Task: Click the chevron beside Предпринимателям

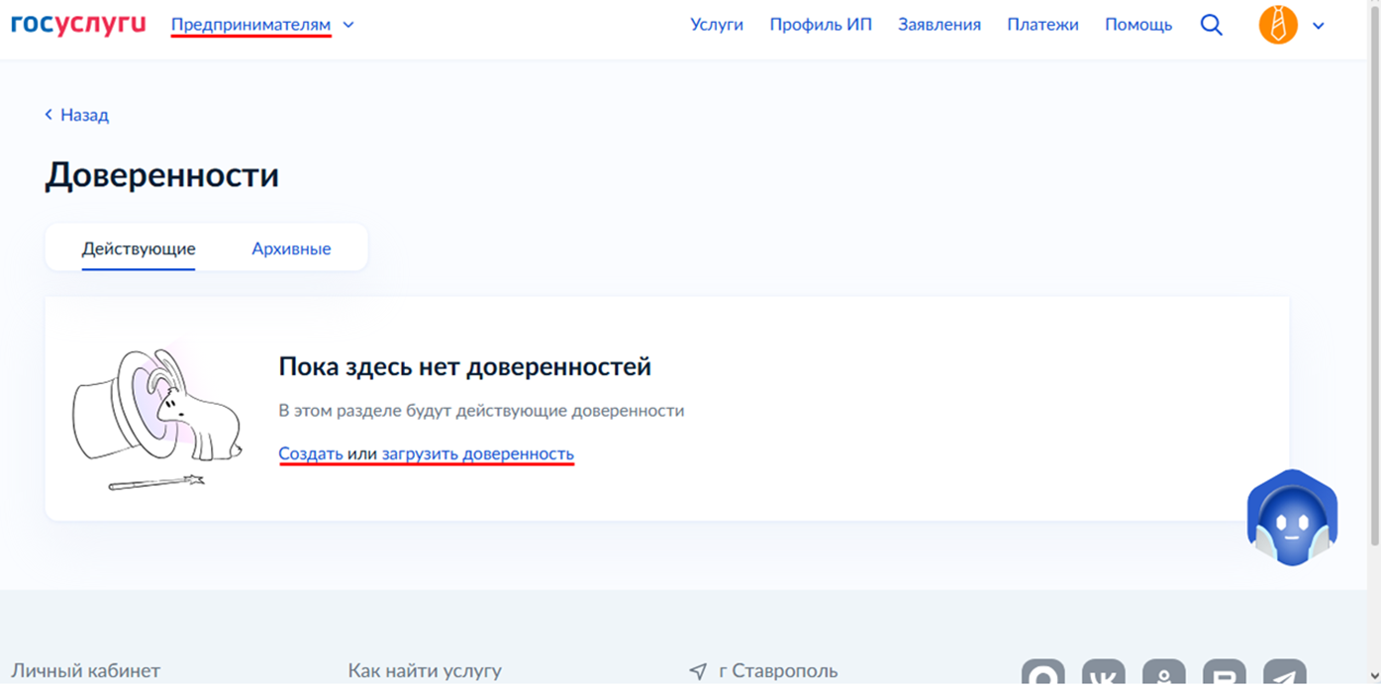Action: point(347,25)
